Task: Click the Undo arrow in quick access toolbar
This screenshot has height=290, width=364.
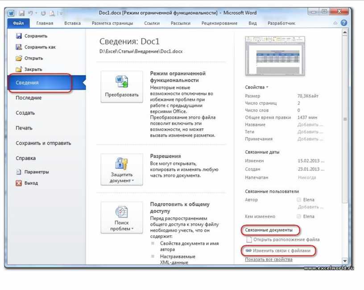Action: click(31, 13)
